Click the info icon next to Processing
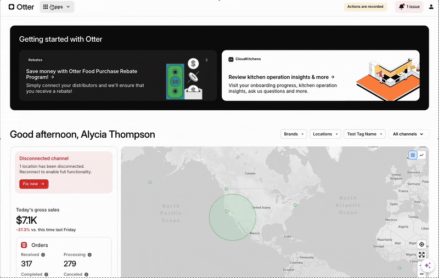Viewport: 439px width, 278px height. (89, 255)
